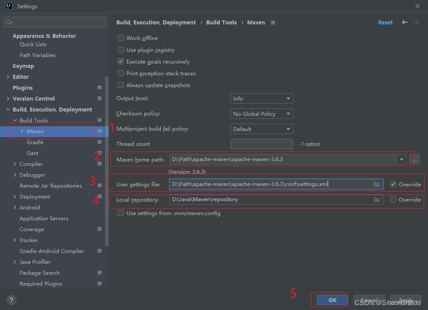428x310 pixels.
Task: Select Keymap in settings tree
Action: pos(23,66)
